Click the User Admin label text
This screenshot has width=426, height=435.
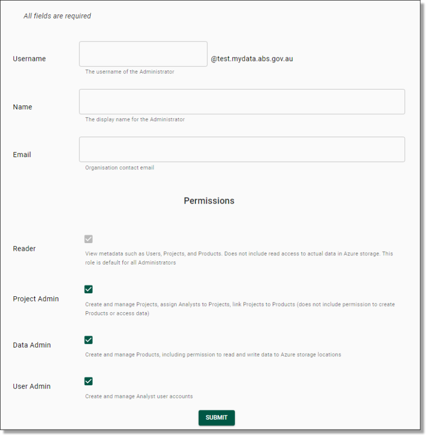click(x=32, y=386)
